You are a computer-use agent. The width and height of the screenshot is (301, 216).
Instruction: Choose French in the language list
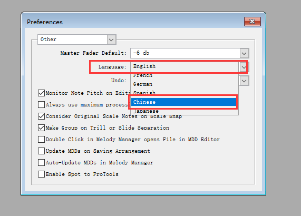click(185, 75)
